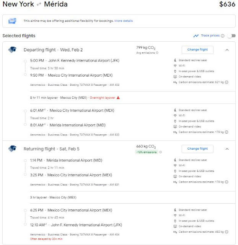Toggle the Track prices switch

(230, 36)
